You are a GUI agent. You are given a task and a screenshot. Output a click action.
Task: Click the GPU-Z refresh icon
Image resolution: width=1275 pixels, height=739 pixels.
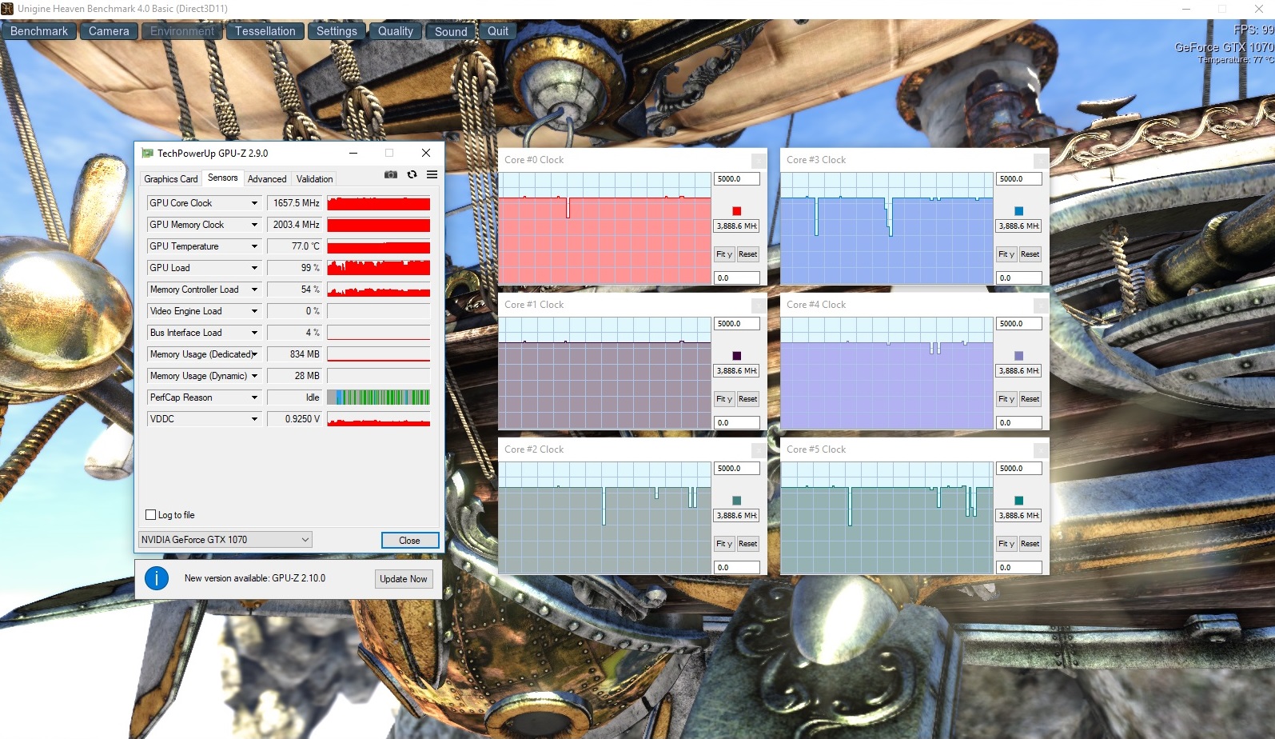412,174
